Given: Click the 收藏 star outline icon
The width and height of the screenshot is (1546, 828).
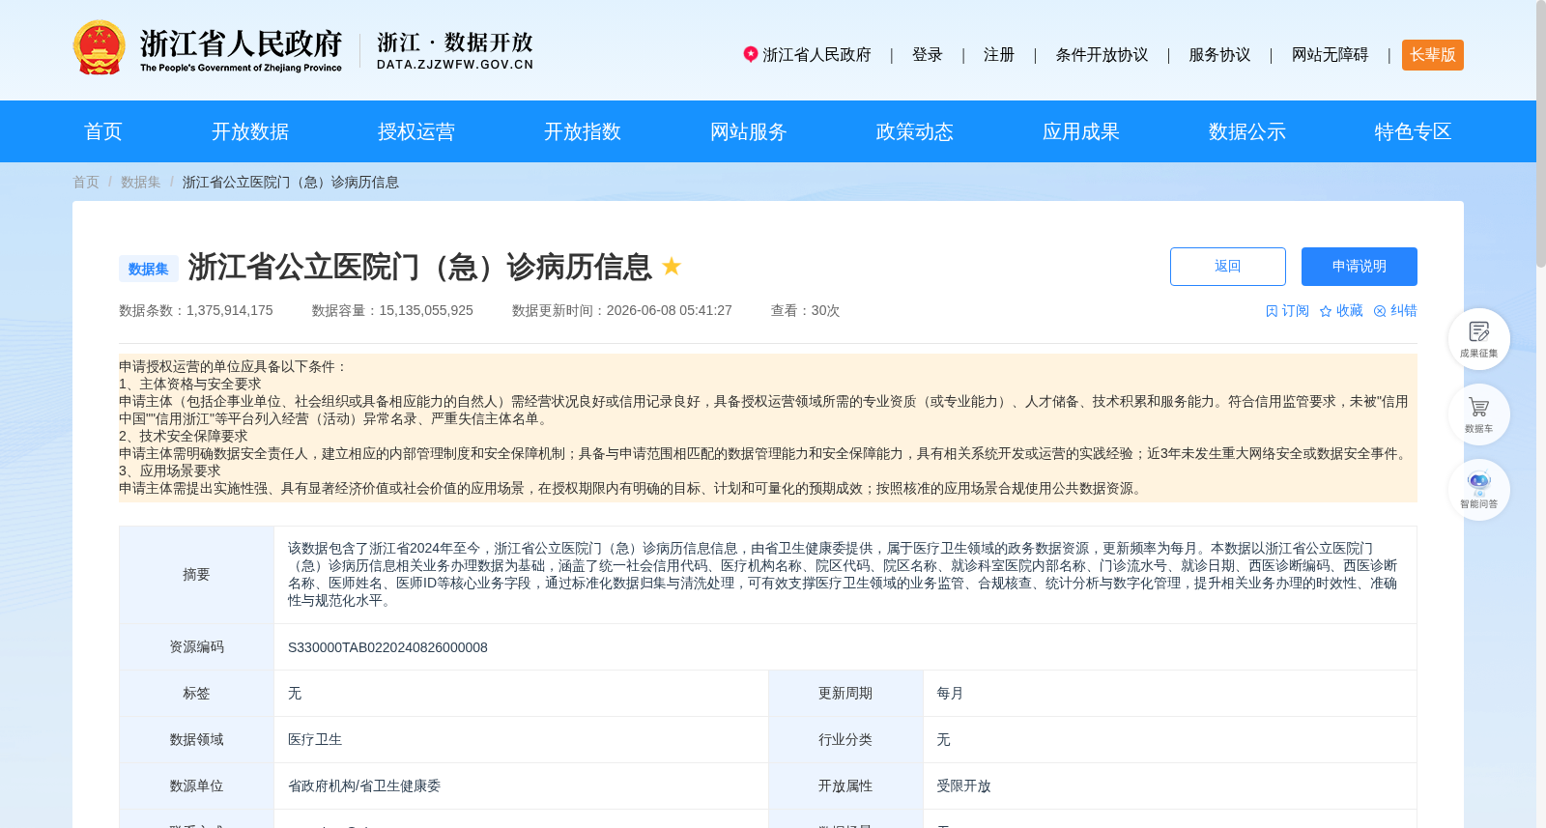Looking at the screenshot, I should pyautogui.click(x=1326, y=311).
